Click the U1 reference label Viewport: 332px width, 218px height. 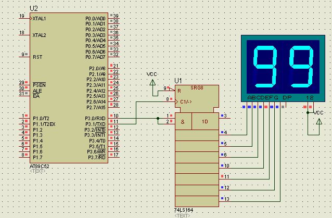click(178, 81)
